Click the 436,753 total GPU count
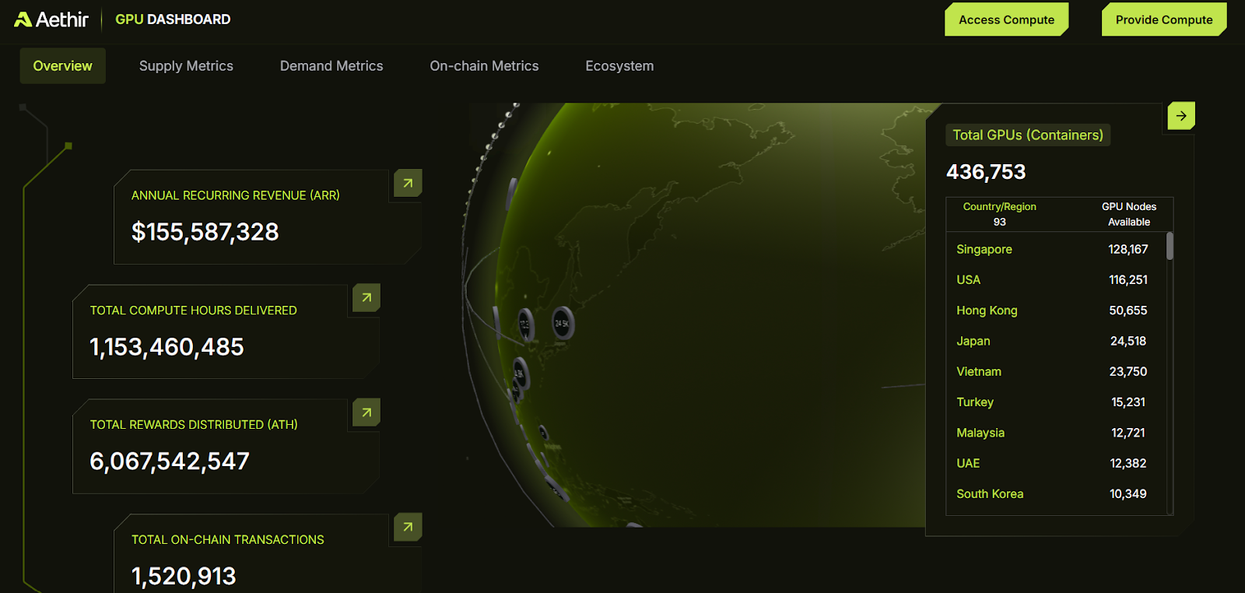Screen dimensions: 1245x593 pyautogui.click(x=986, y=172)
